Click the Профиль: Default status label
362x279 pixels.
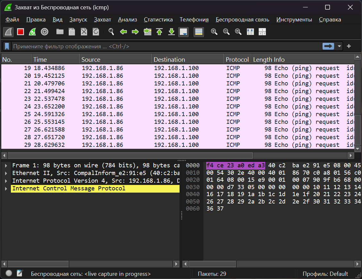325,274
